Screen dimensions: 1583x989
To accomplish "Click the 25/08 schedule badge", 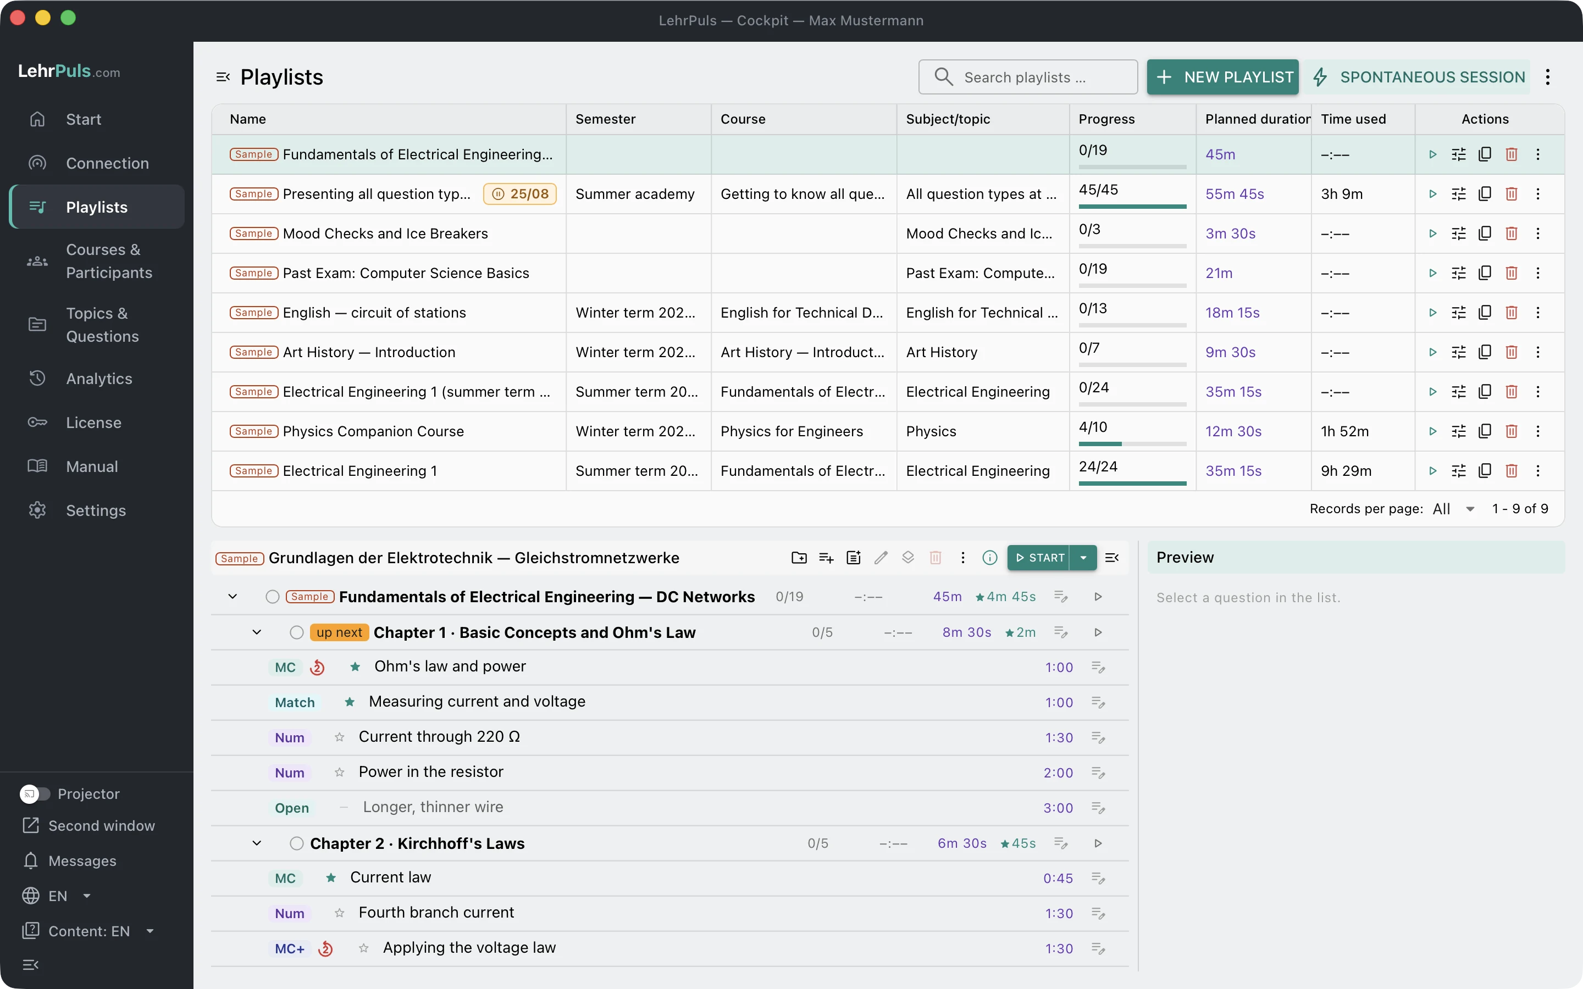I will coord(520,193).
